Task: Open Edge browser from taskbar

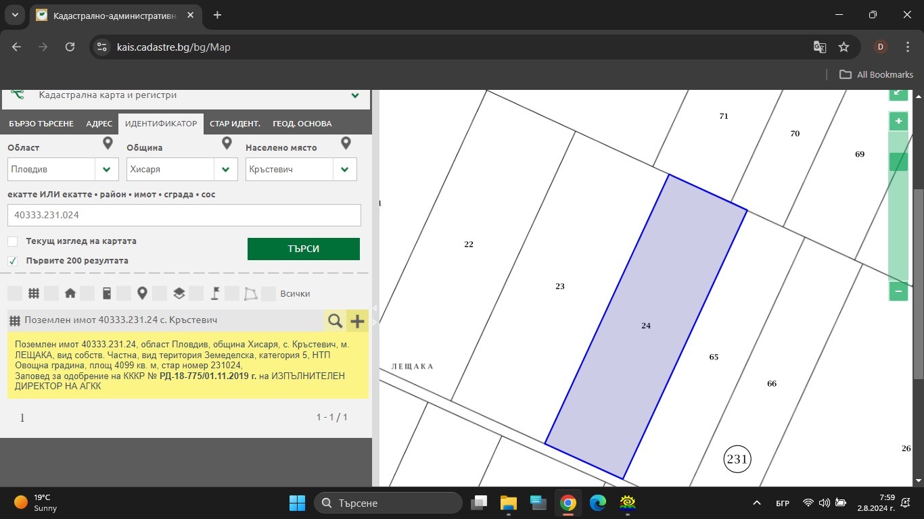Action: pos(598,503)
